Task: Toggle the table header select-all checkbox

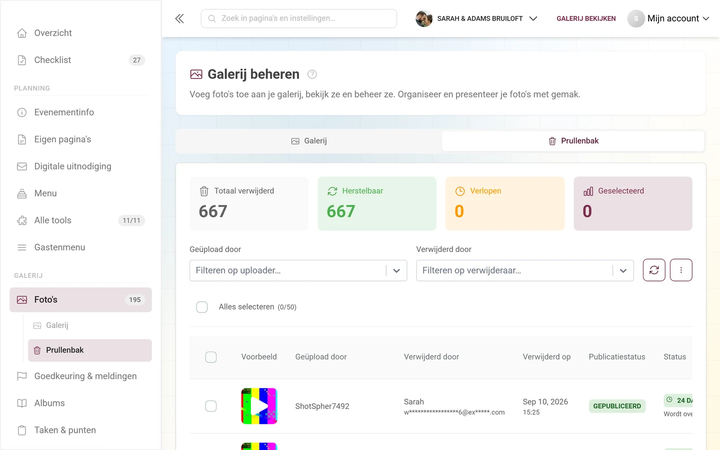Action: point(211,357)
